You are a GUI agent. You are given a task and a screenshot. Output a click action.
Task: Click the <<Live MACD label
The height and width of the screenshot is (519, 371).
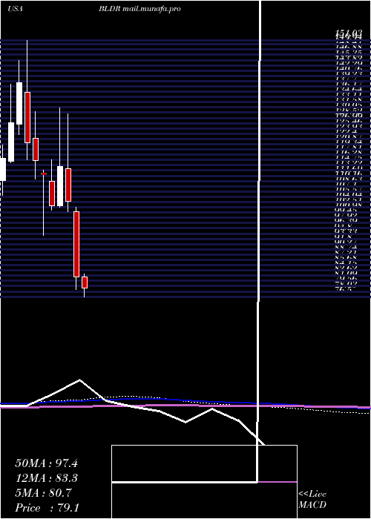coord(312,499)
